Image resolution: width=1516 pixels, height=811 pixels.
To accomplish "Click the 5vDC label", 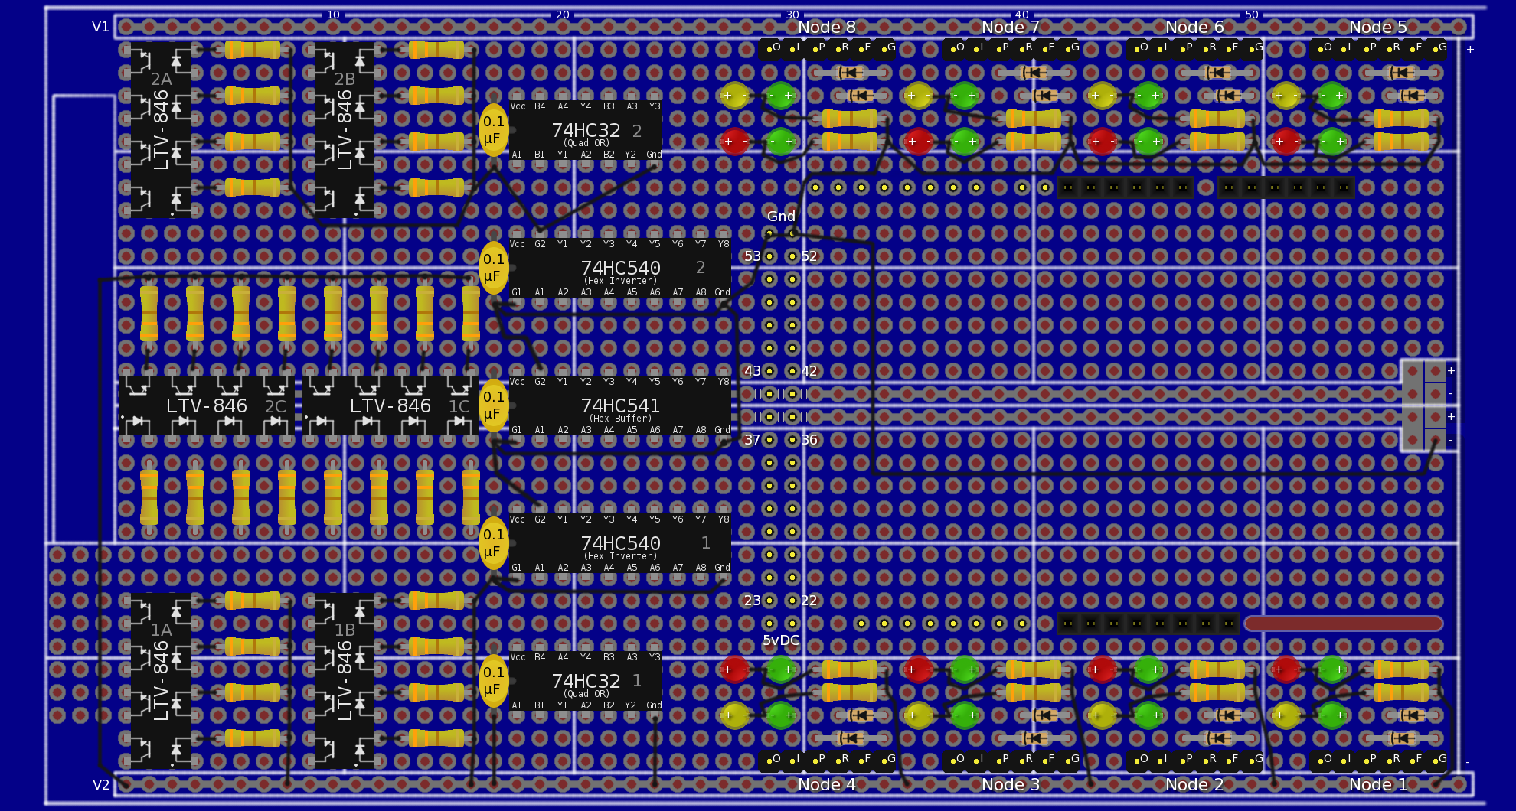I will coord(781,640).
